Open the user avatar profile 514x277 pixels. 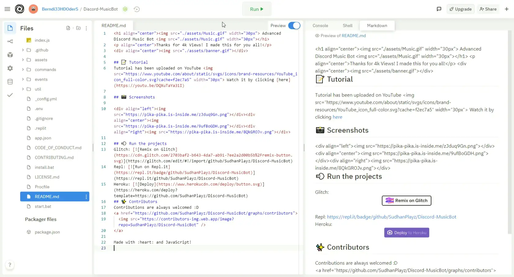click(x=33, y=9)
